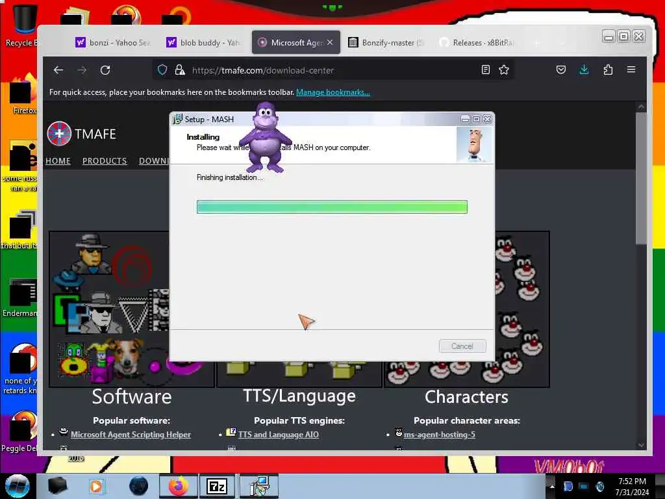Switch to the blob buddy Yahoo tab

pyautogui.click(x=203, y=42)
